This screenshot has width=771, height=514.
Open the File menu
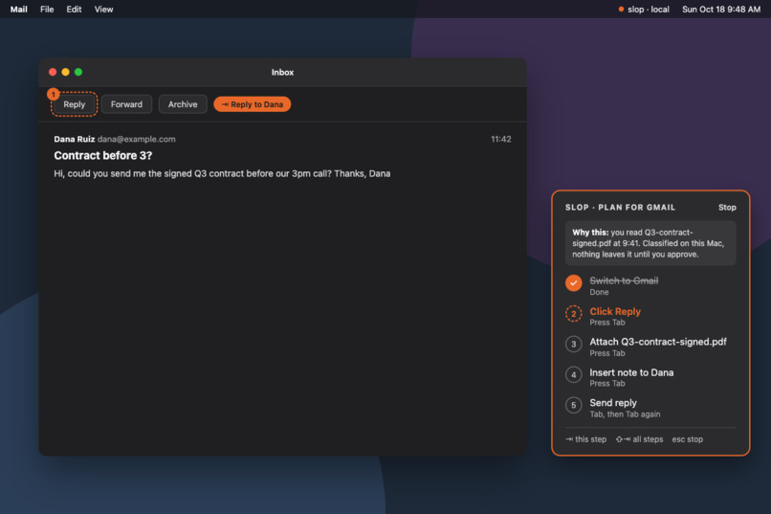pyautogui.click(x=47, y=10)
